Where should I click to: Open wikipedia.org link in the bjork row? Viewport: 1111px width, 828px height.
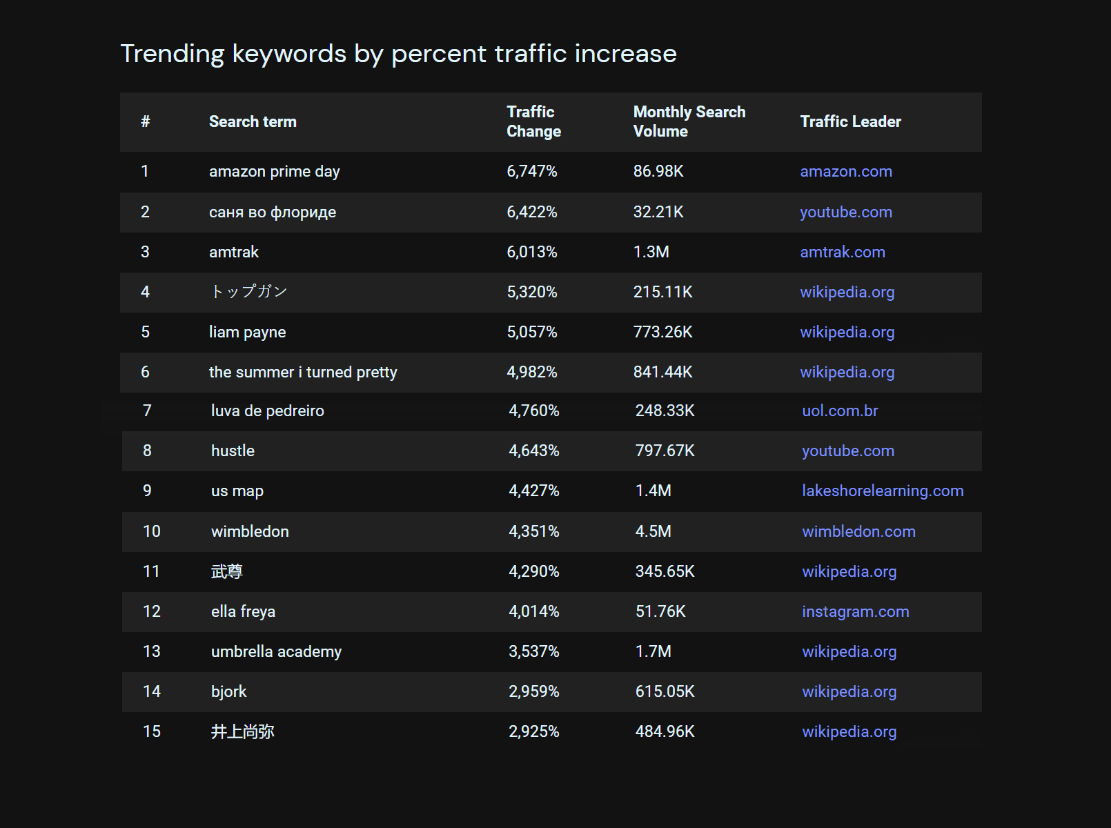coord(849,691)
